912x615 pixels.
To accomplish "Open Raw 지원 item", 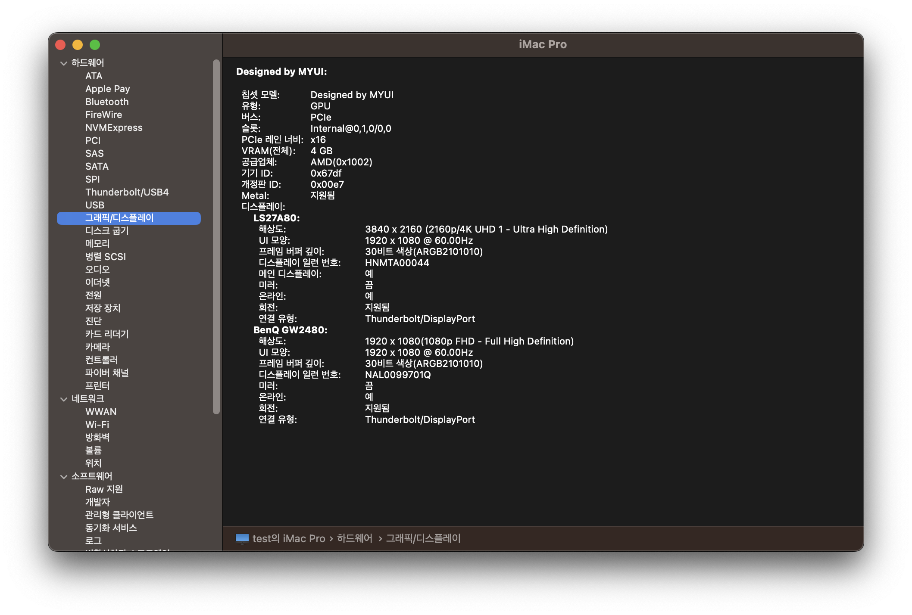I will point(104,490).
